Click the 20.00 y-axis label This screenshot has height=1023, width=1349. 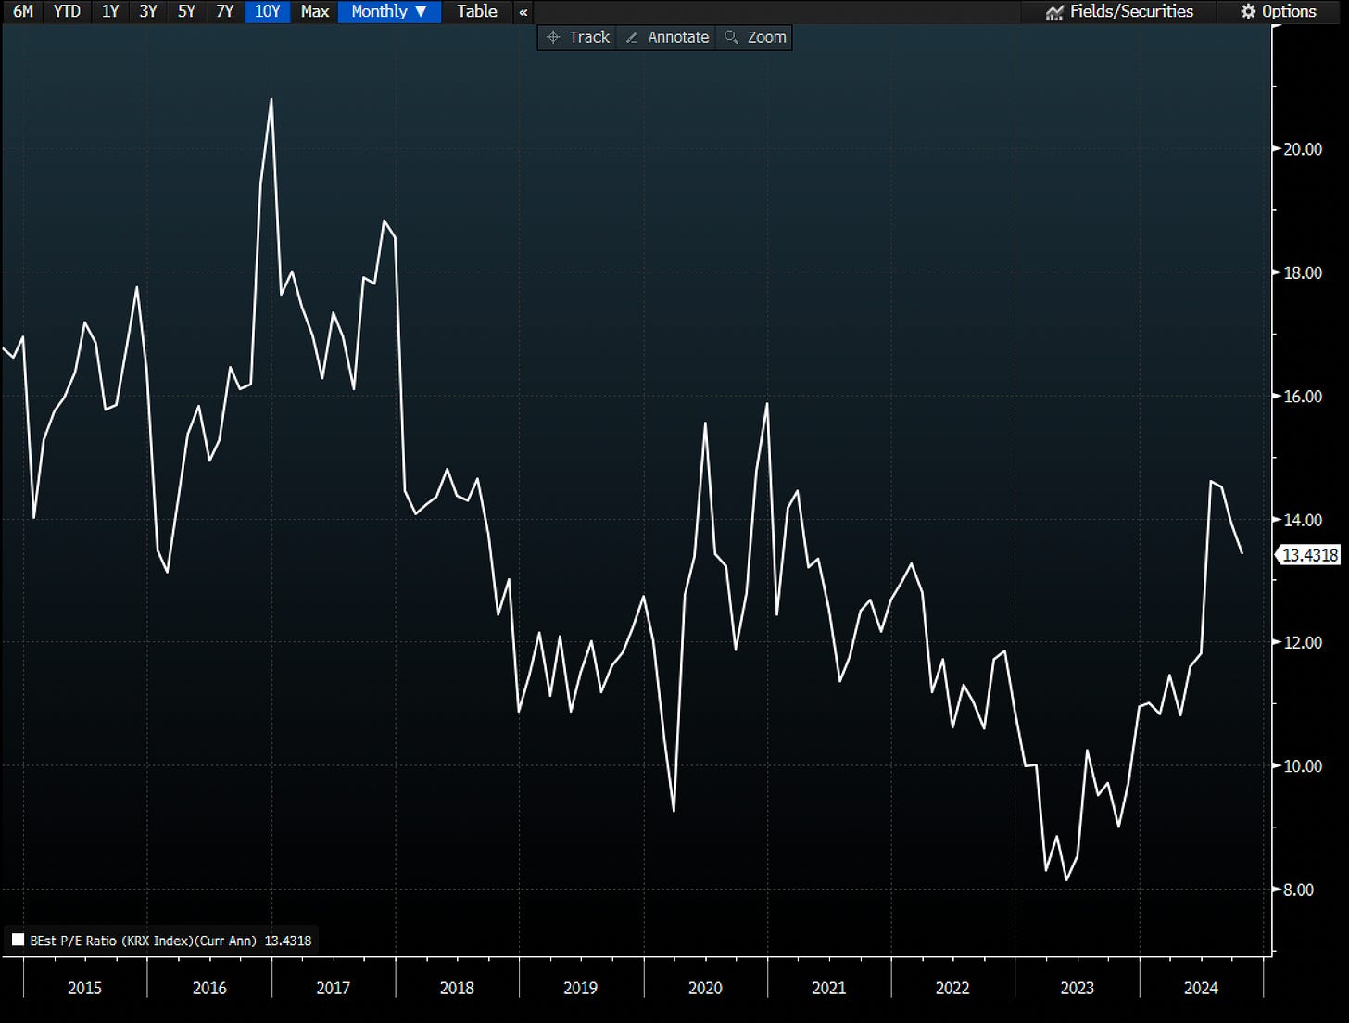[x=1302, y=148]
